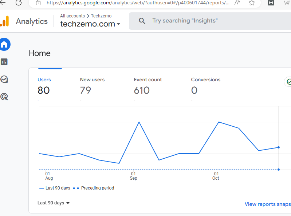Click the Google Analytics logo
The image size is (291, 216).
click(x=5, y=21)
